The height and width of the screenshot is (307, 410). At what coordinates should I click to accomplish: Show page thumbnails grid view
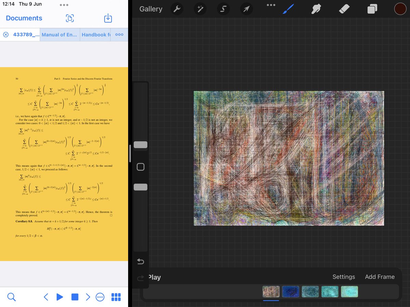(116, 297)
